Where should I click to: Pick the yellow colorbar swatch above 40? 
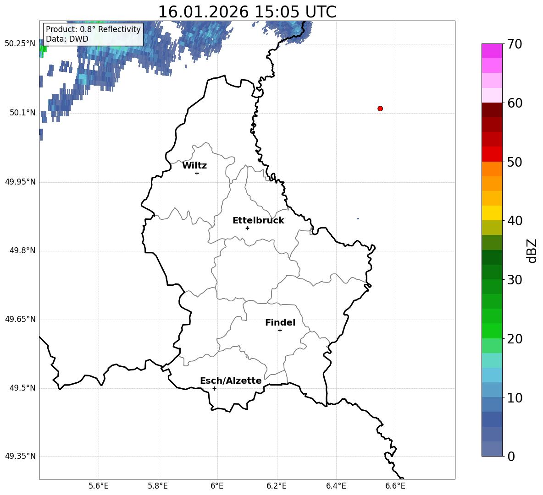[492, 213]
